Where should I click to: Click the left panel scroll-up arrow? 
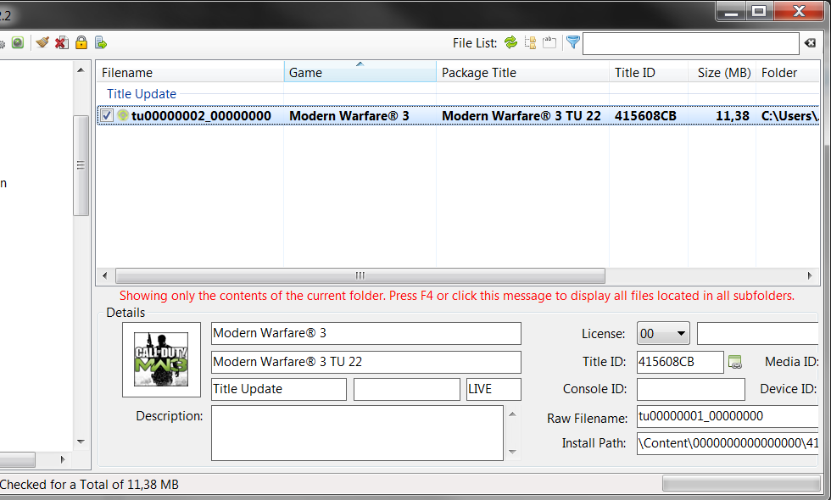click(81, 69)
